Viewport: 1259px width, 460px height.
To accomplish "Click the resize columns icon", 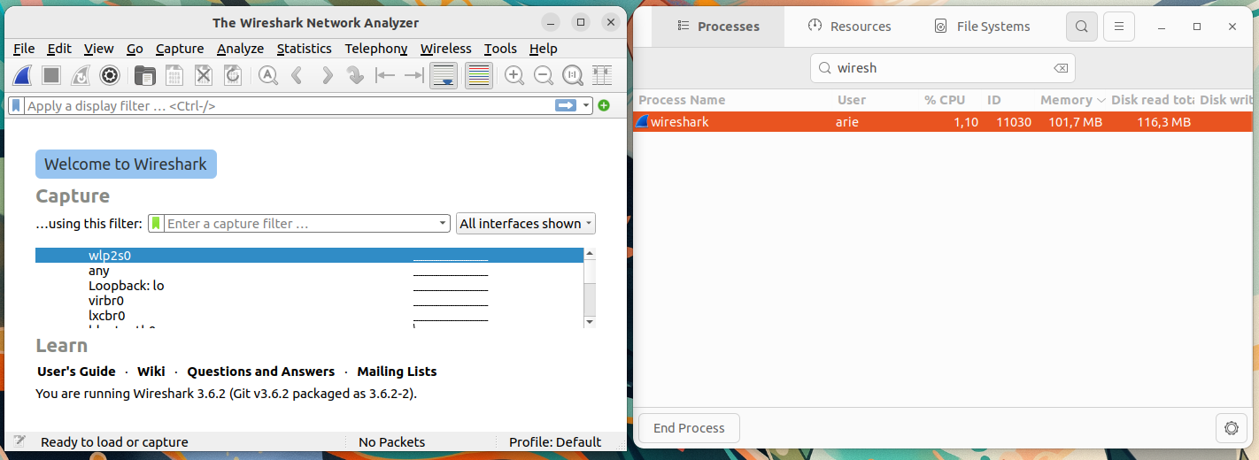I will [x=602, y=75].
